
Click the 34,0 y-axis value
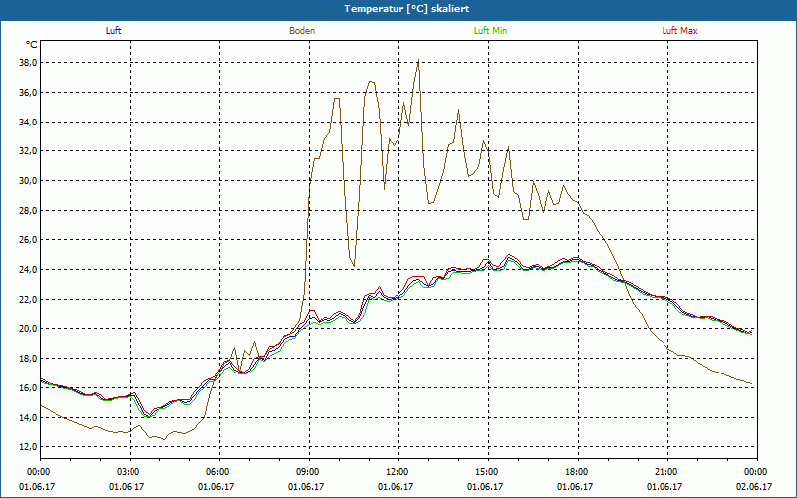[28, 122]
